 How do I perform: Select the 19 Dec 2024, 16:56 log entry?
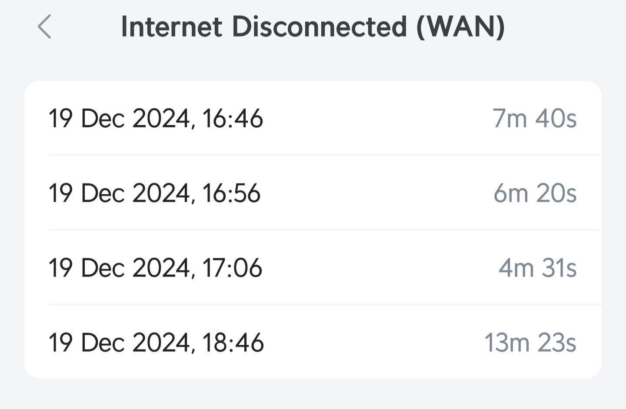[x=313, y=193]
